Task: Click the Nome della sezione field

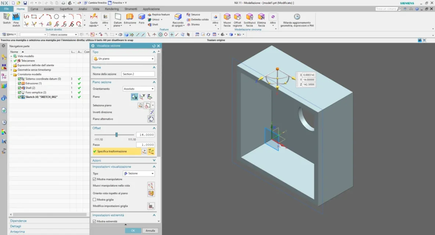Action: click(x=138, y=74)
